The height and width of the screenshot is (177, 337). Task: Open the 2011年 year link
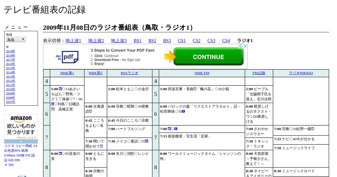(x=11, y=85)
